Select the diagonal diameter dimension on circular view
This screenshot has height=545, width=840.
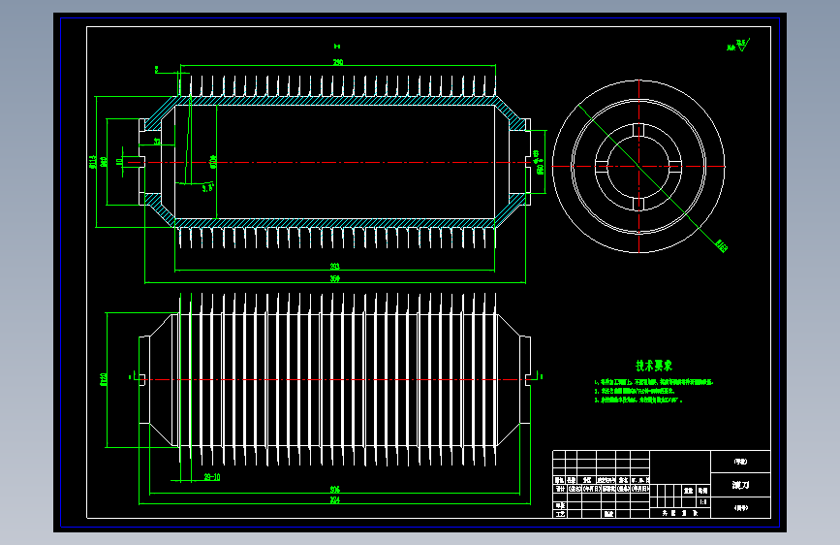click(x=721, y=245)
